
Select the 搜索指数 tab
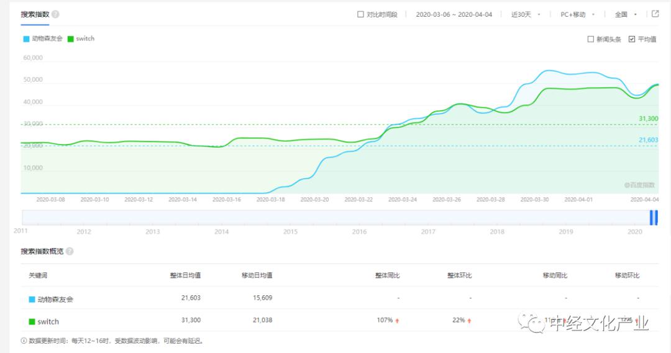35,14
